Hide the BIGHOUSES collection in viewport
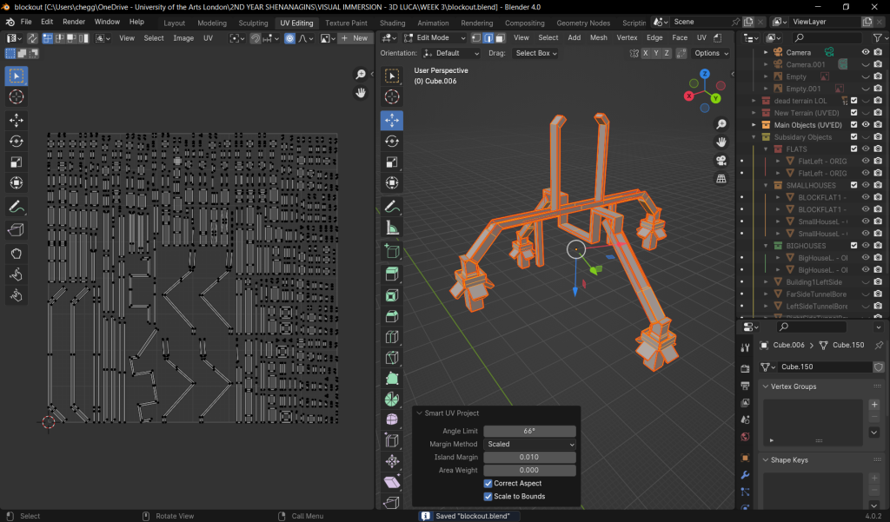Viewport: 890px width, 522px height. coord(866,246)
